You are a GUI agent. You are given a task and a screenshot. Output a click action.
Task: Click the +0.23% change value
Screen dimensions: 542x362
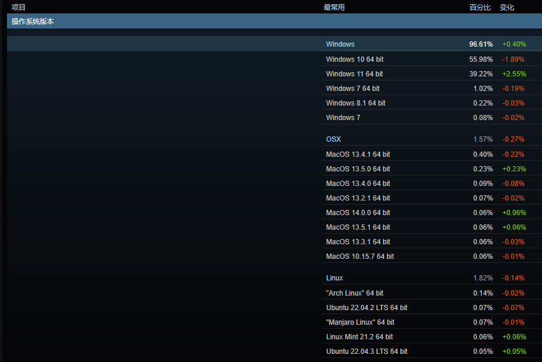click(514, 168)
